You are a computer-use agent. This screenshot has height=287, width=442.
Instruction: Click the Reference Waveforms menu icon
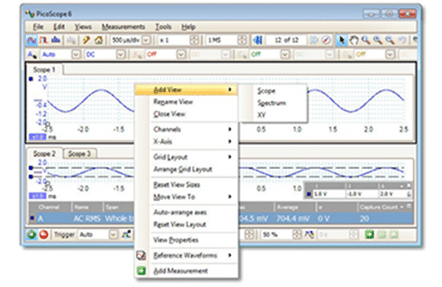point(141,255)
